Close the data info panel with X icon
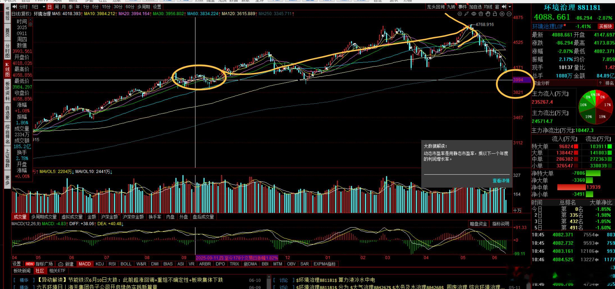Image resolution: width=615 pixels, height=289 pixels. (30, 20)
